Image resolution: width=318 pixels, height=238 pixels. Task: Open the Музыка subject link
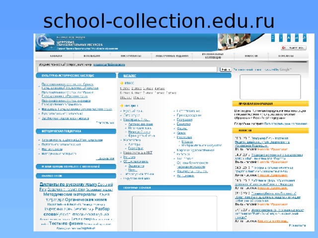187,141
